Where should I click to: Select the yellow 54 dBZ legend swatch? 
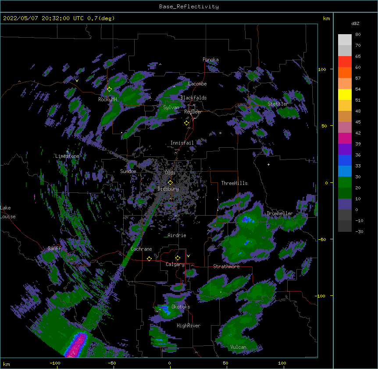click(345, 94)
